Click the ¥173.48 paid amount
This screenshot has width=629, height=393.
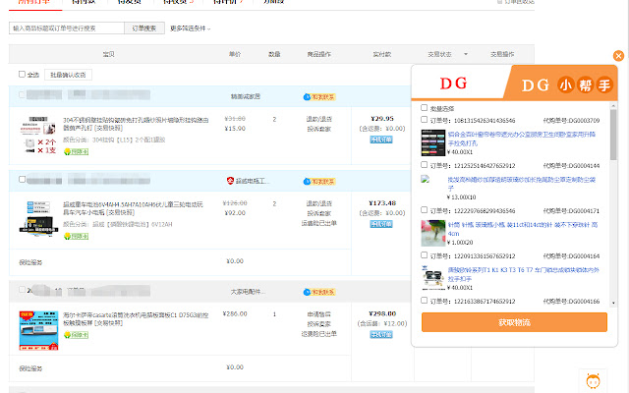pyautogui.click(x=382, y=203)
